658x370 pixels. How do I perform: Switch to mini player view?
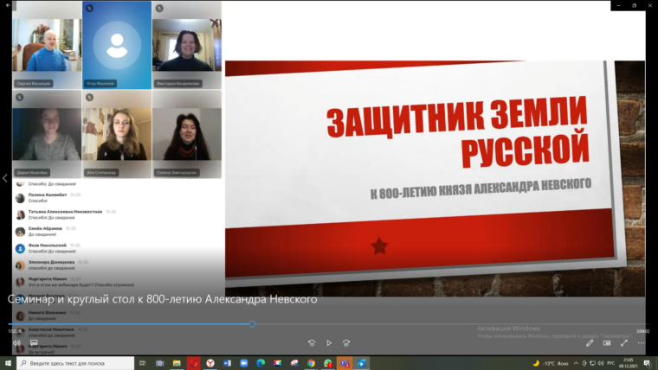607,343
